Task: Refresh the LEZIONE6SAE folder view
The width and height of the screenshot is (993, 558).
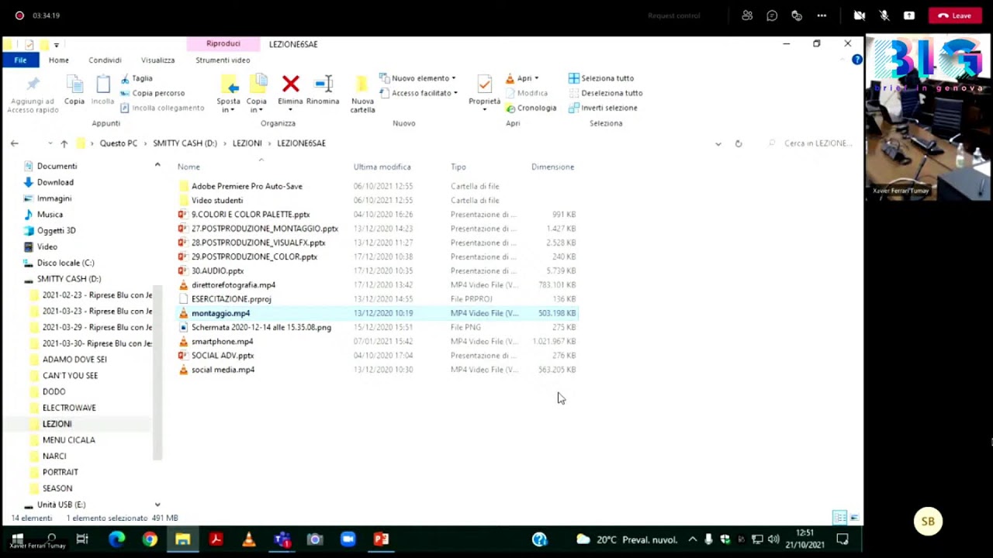Action: click(739, 143)
